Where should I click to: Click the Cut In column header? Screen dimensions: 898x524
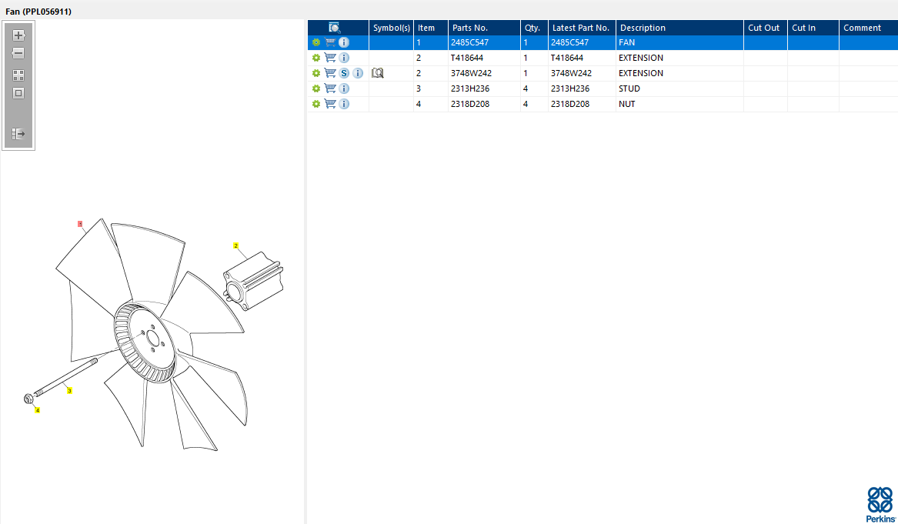(x=813, y=28)
